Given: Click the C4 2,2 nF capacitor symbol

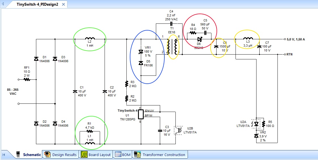Looking at the screenshot, I should coord(171,24).
